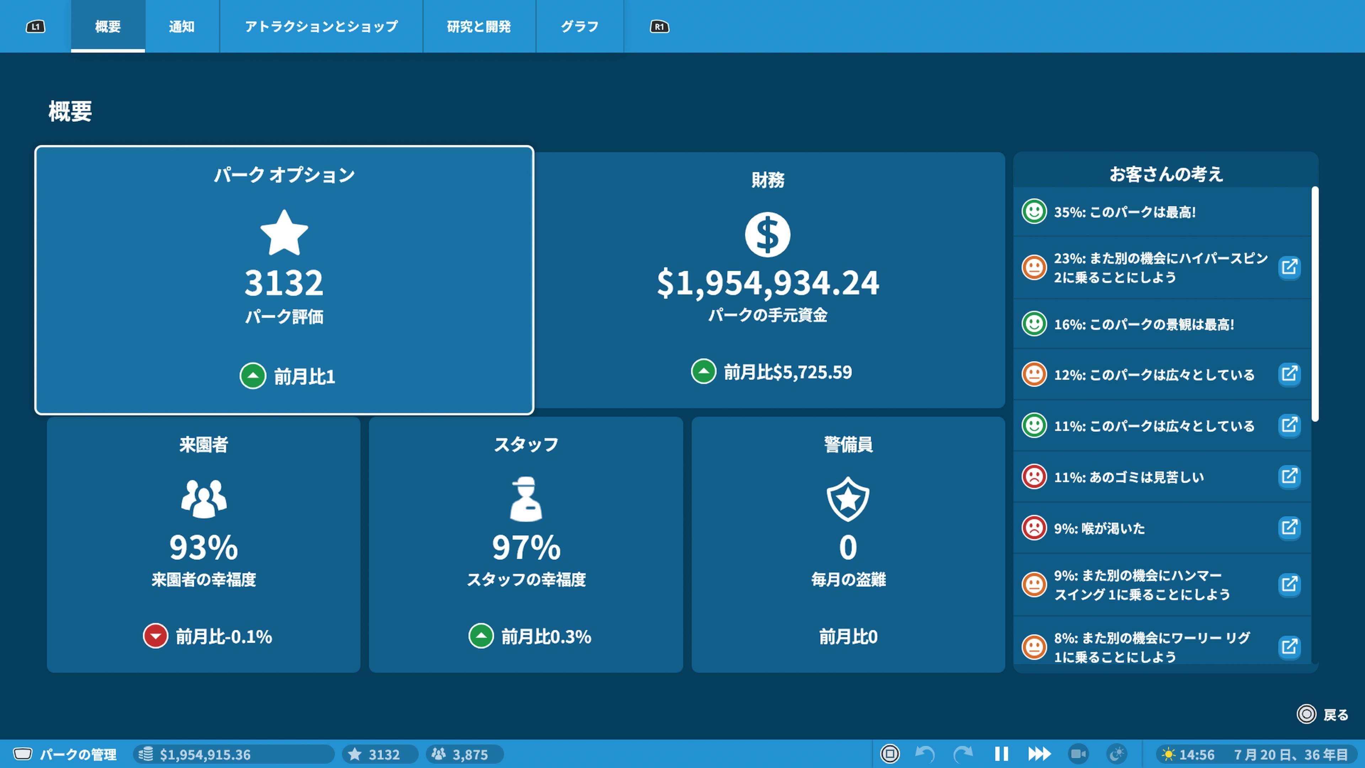Viewport: 1365px width, 768px height.
Task: Open the アトラクションとショップ tab
Action: 321,27
